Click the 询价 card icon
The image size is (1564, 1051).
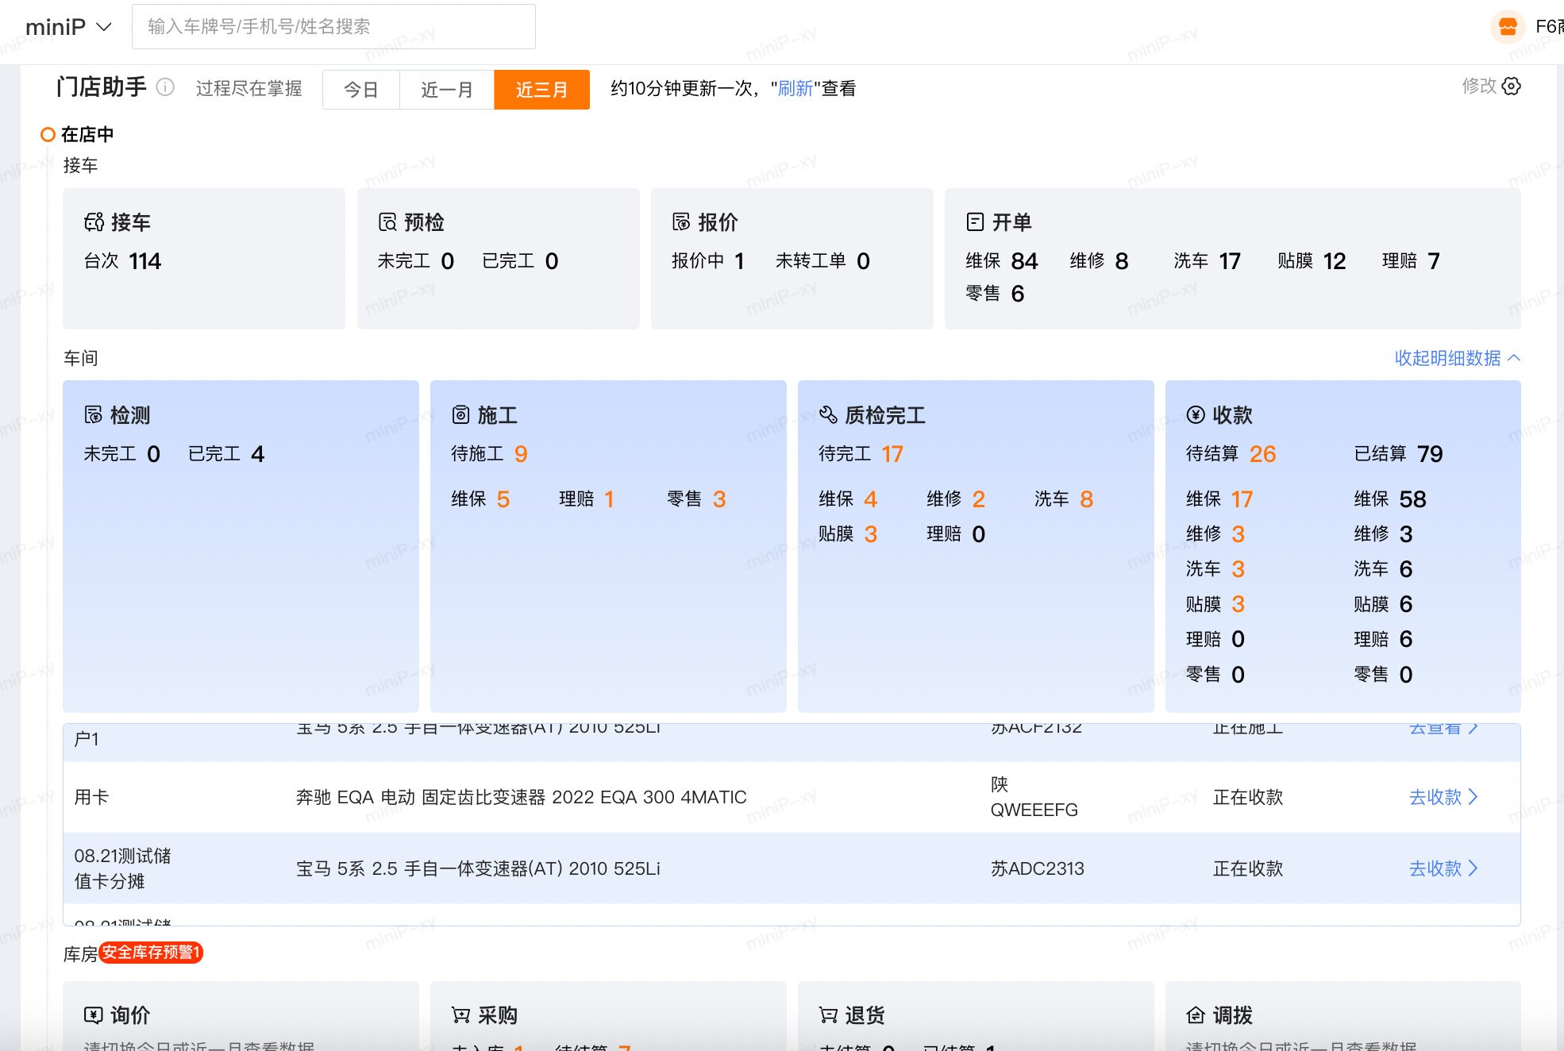pos(94,1015)
